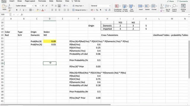This screenshot has height=106, width=190.
Task: Apply Comma Style number format
Action: point(100,10)
